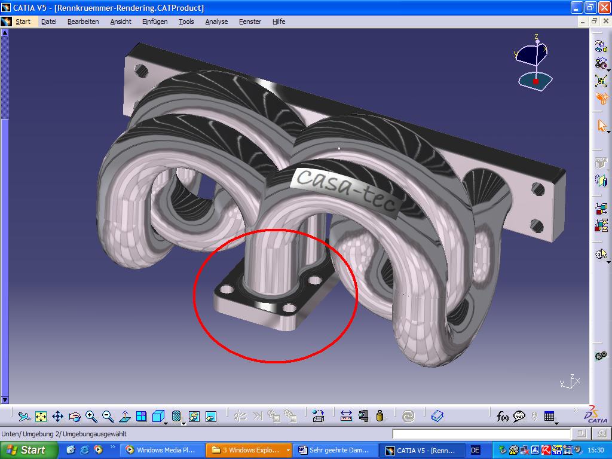Open the Hilfe menu
The image size is (612, 459).
coord(279,22)
